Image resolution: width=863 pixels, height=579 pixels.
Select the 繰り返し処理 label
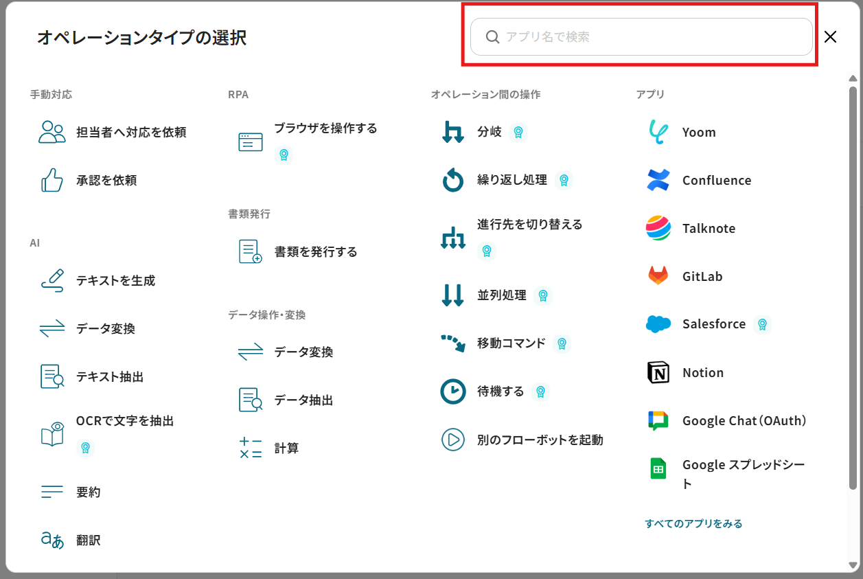pyautogui.click(x=512, y=180)
